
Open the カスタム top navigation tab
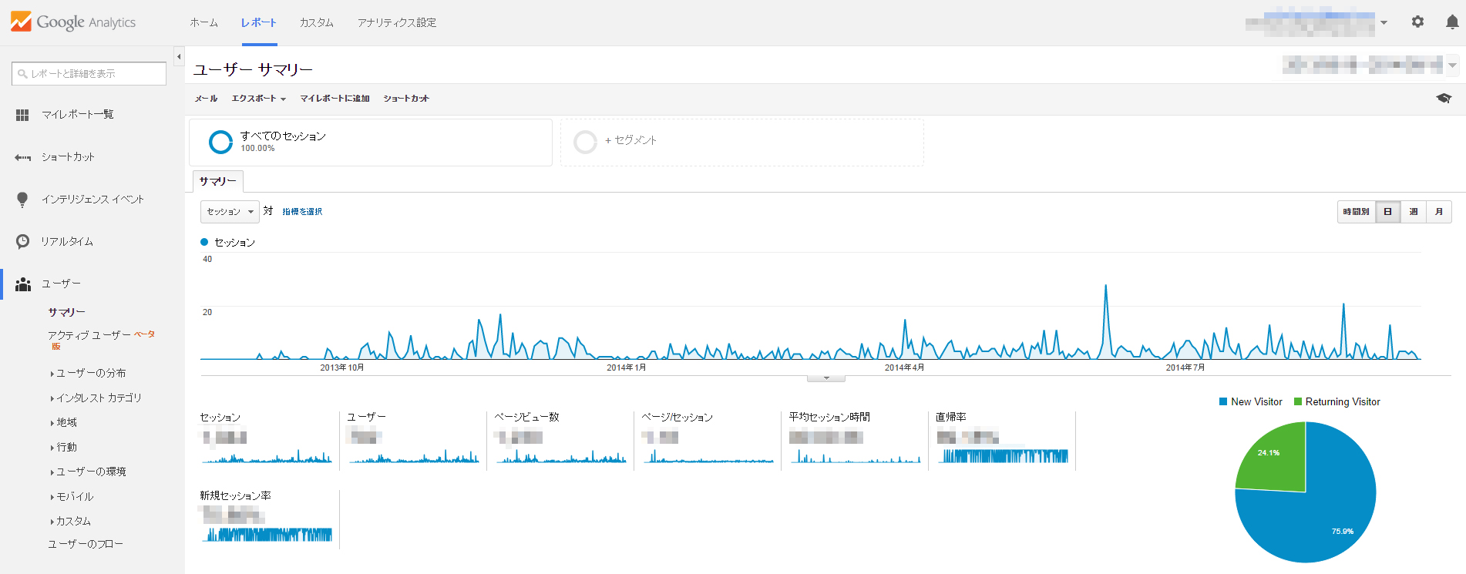[316, 23]
